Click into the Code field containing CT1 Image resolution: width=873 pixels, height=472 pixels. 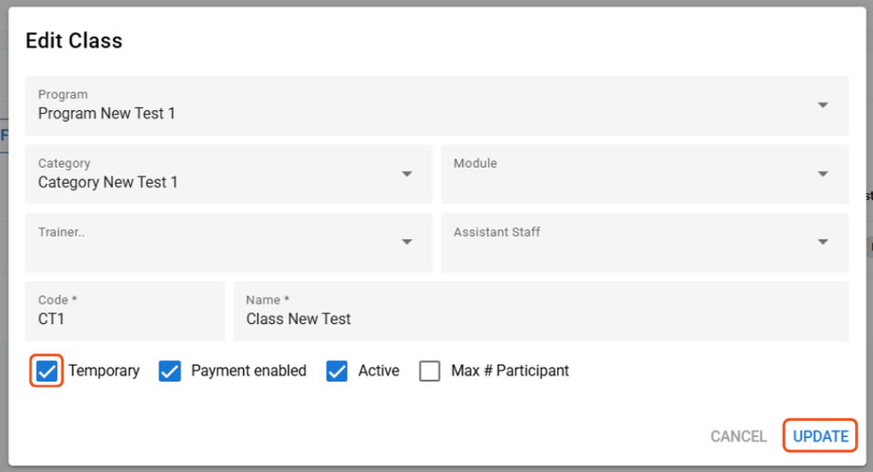pyautogui.click(x=123, y=318)
